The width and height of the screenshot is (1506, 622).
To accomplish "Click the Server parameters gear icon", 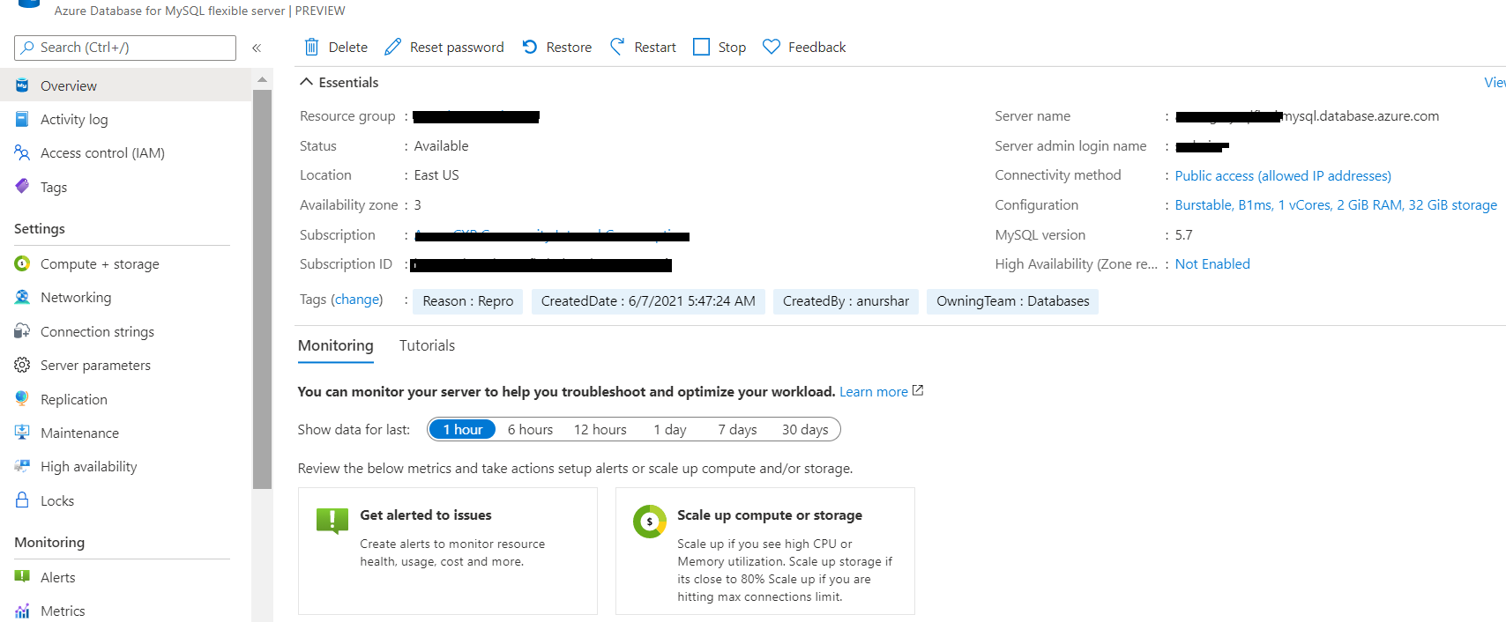I will pyautogui.click(x=22, y=365).
